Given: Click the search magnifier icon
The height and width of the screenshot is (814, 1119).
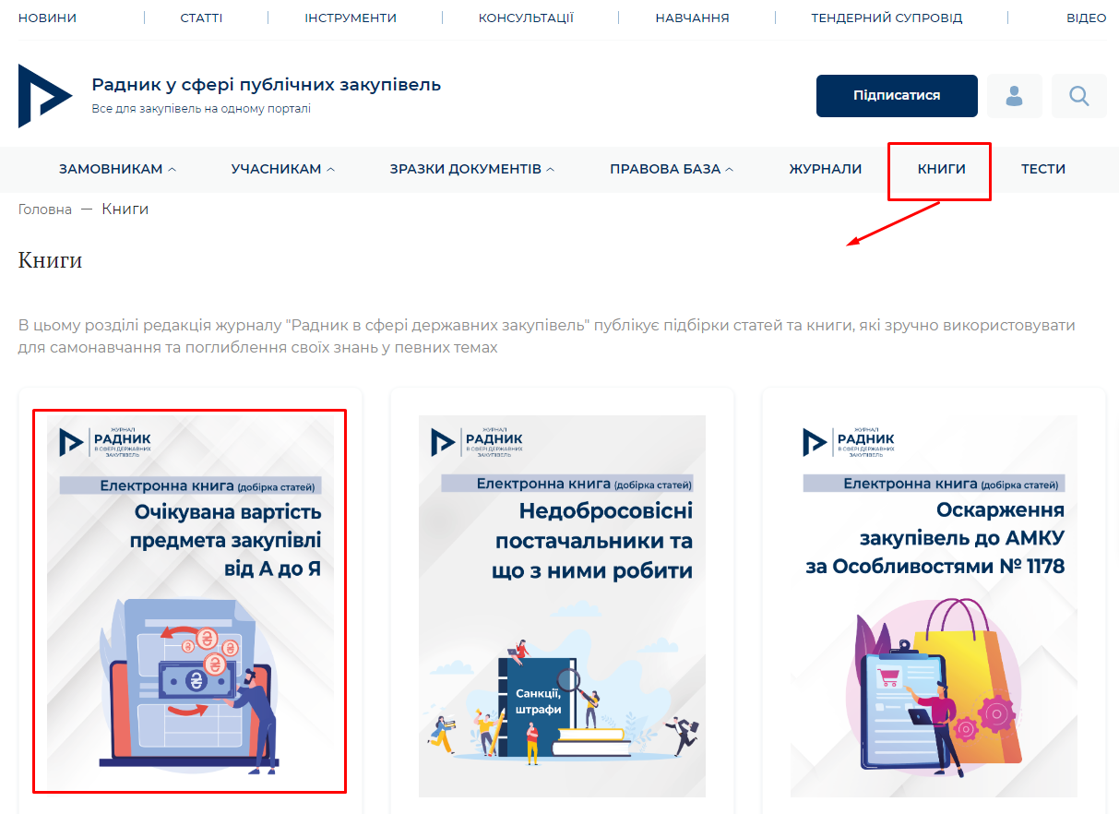Looking at the screenshot, I should [1078, 96].
